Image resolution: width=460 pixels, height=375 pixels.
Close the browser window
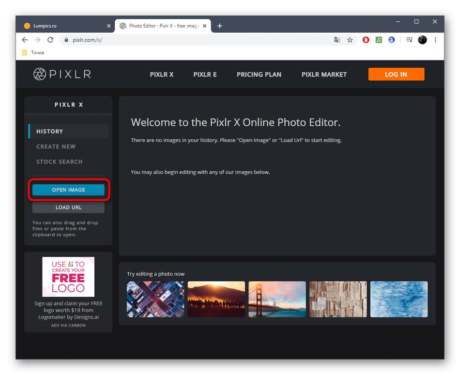coord(435,22)
